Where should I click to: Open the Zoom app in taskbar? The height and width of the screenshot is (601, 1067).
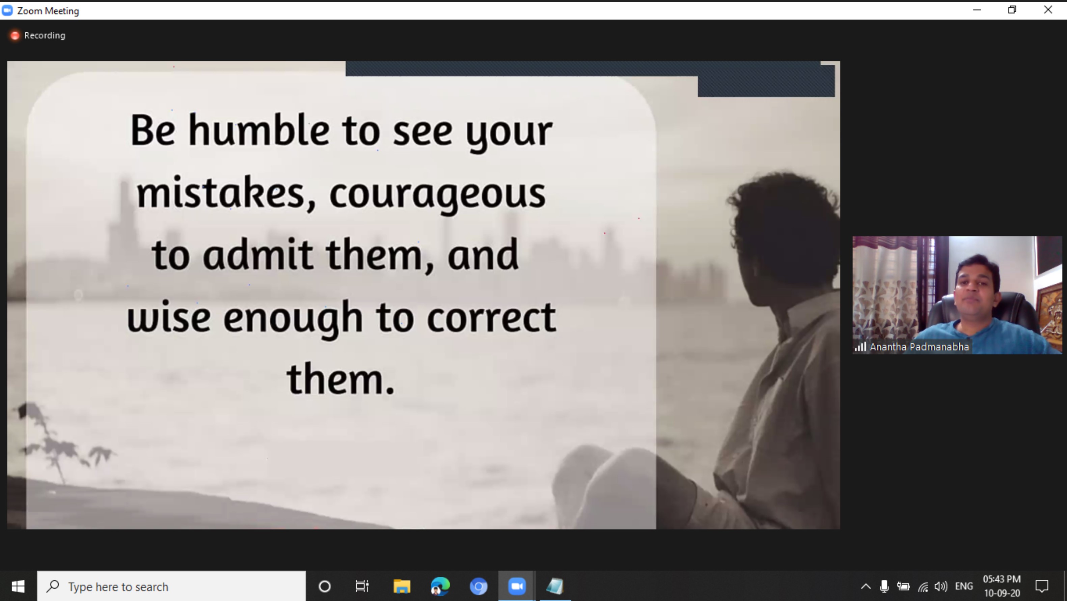pyautogui.click(x=517, y=586)
